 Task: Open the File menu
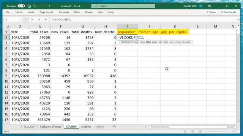pos(7,12)
